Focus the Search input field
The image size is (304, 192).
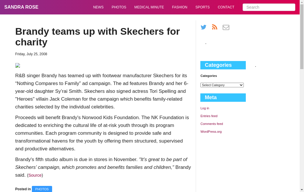tap(269, 7)
